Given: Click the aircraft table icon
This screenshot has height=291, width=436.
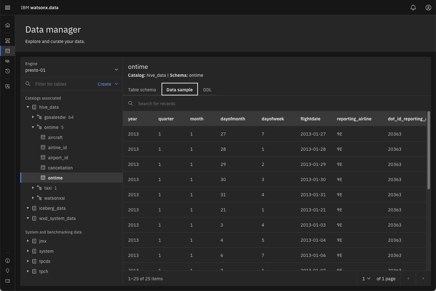Looking at the screenshot, I should click(43, 137).
